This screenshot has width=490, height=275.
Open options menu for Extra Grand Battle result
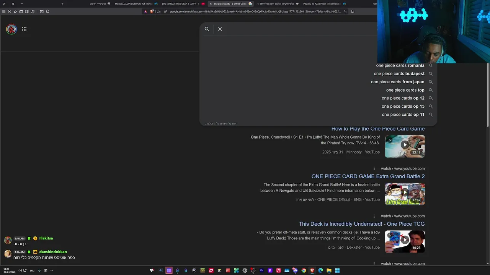374,168
